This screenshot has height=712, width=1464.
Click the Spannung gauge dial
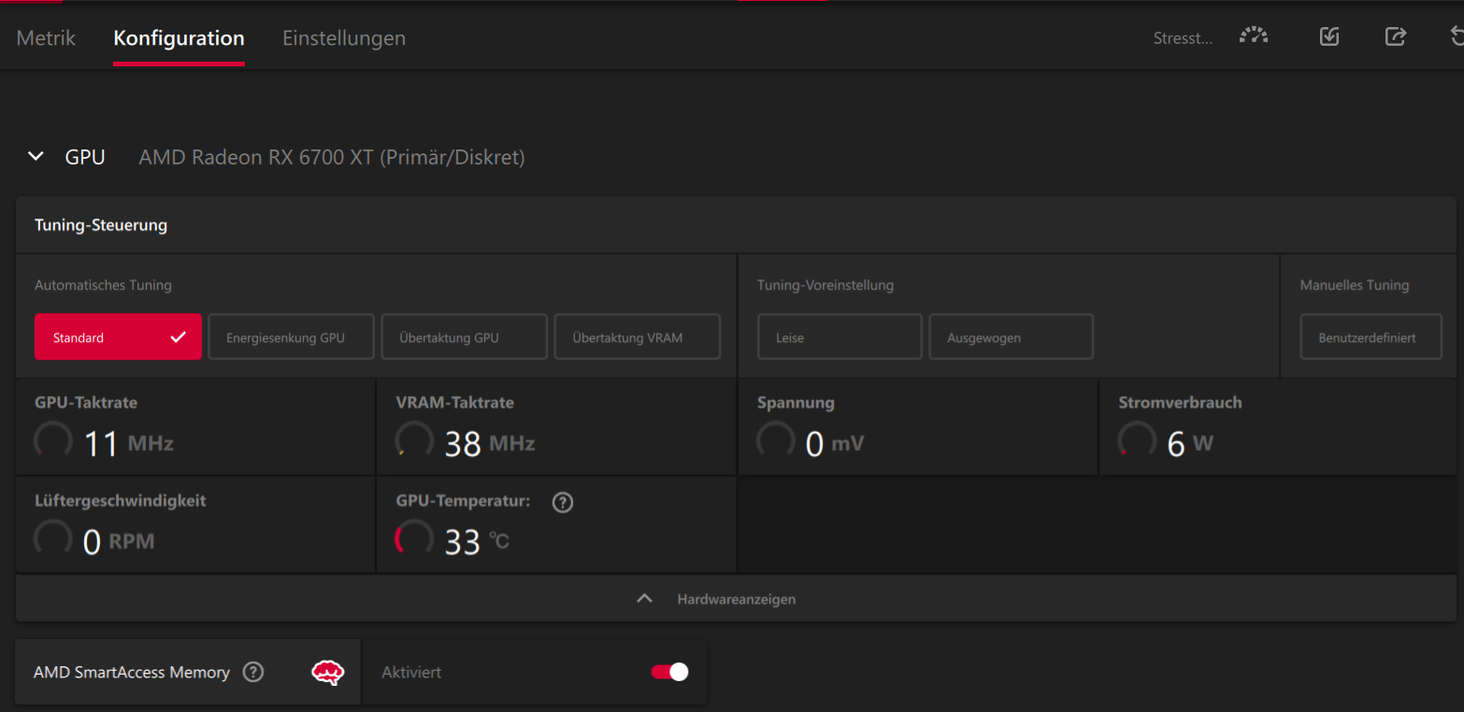[775, 440]
